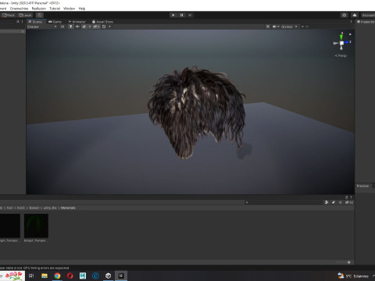Click the search by type icon

(327, 202)
